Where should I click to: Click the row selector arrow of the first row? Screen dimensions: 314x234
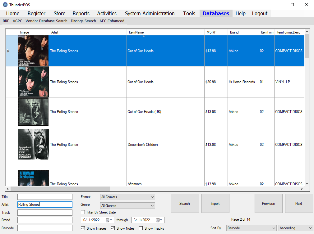coord(8,51)
